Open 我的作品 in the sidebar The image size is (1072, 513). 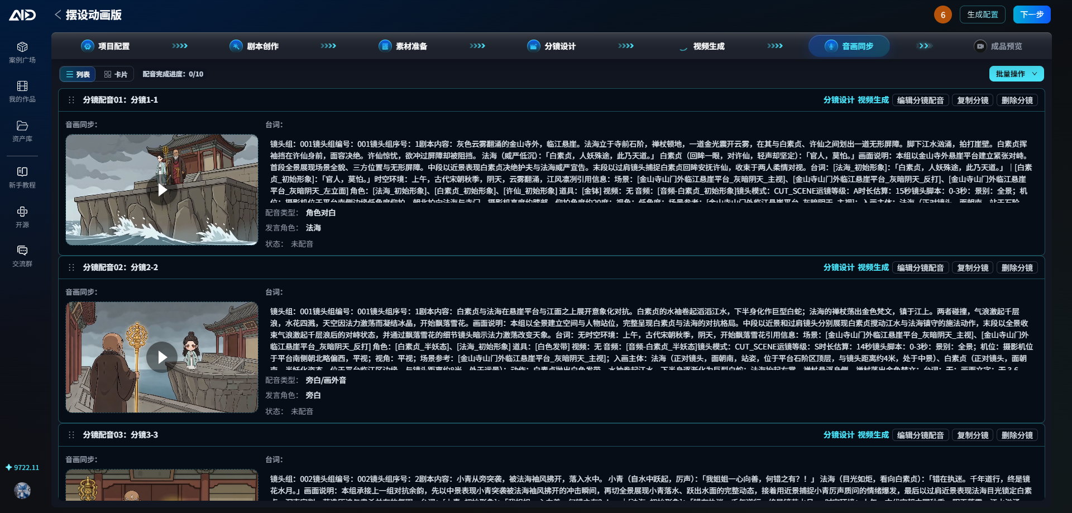pyautogui.click(x=22, y=92)
